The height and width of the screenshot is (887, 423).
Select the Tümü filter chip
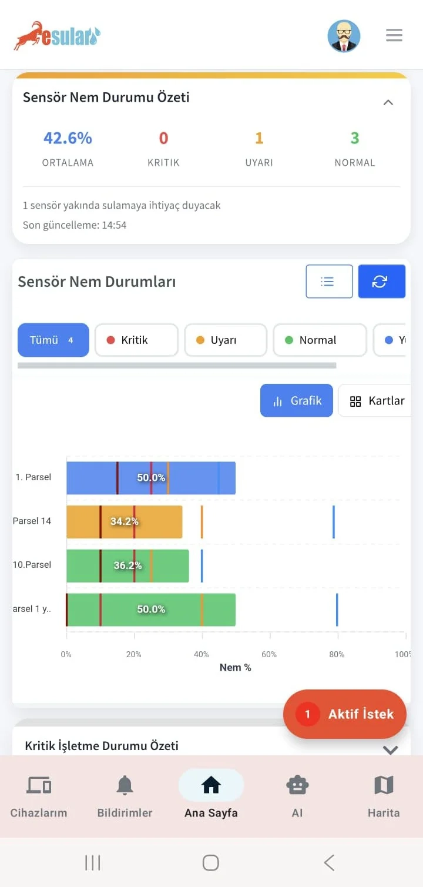[53, 340]
